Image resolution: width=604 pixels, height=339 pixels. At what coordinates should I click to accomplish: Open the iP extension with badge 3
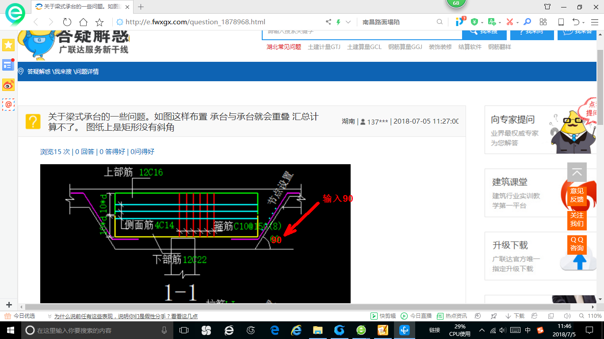click(460, 21)
